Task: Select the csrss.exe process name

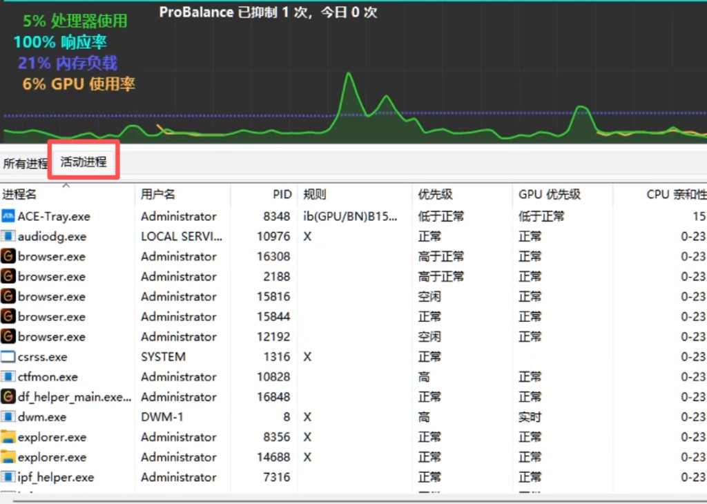Action: coord(42,356)
